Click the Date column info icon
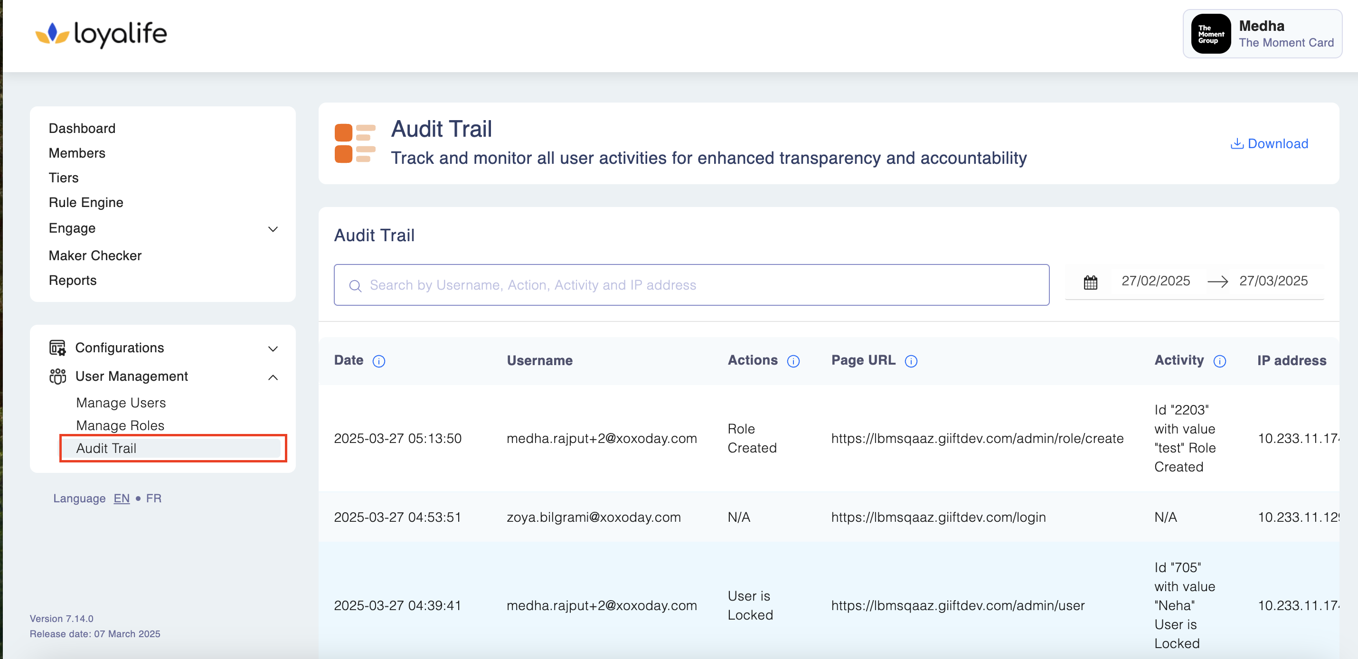This screenshot has height=659, width=1358. tap(378, 361)
